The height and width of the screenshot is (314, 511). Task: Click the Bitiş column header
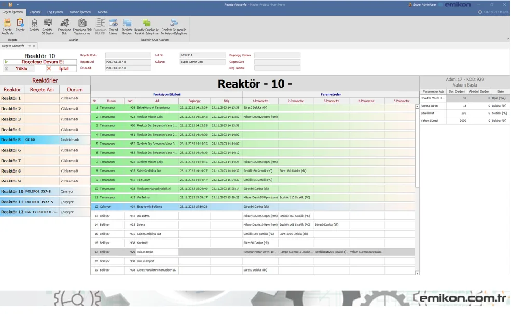[227, 101]
